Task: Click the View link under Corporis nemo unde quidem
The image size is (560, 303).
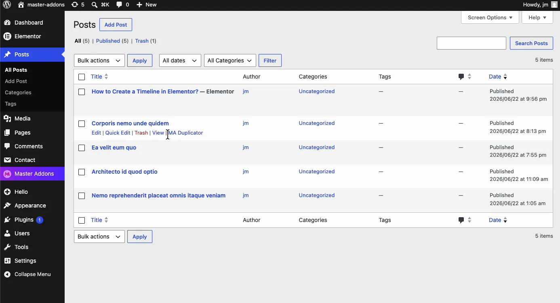Action: point(158,133)
